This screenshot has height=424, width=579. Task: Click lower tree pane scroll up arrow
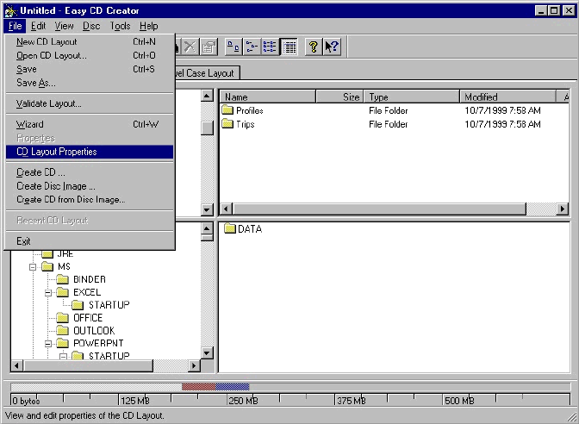click(207, 228)
